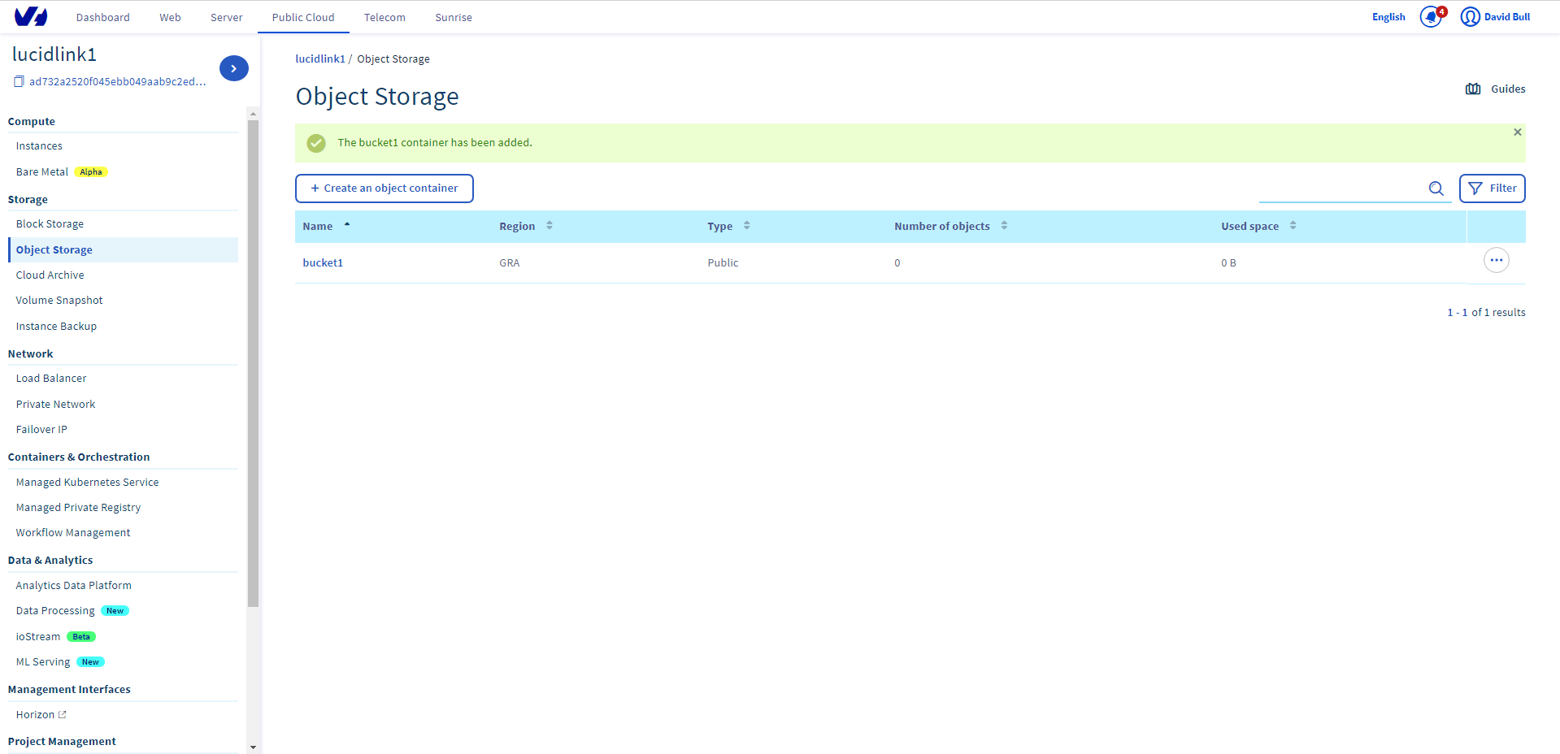Click Horizon external link icon
Viewport: 1560px width, 754px height.
click(63, 715)
